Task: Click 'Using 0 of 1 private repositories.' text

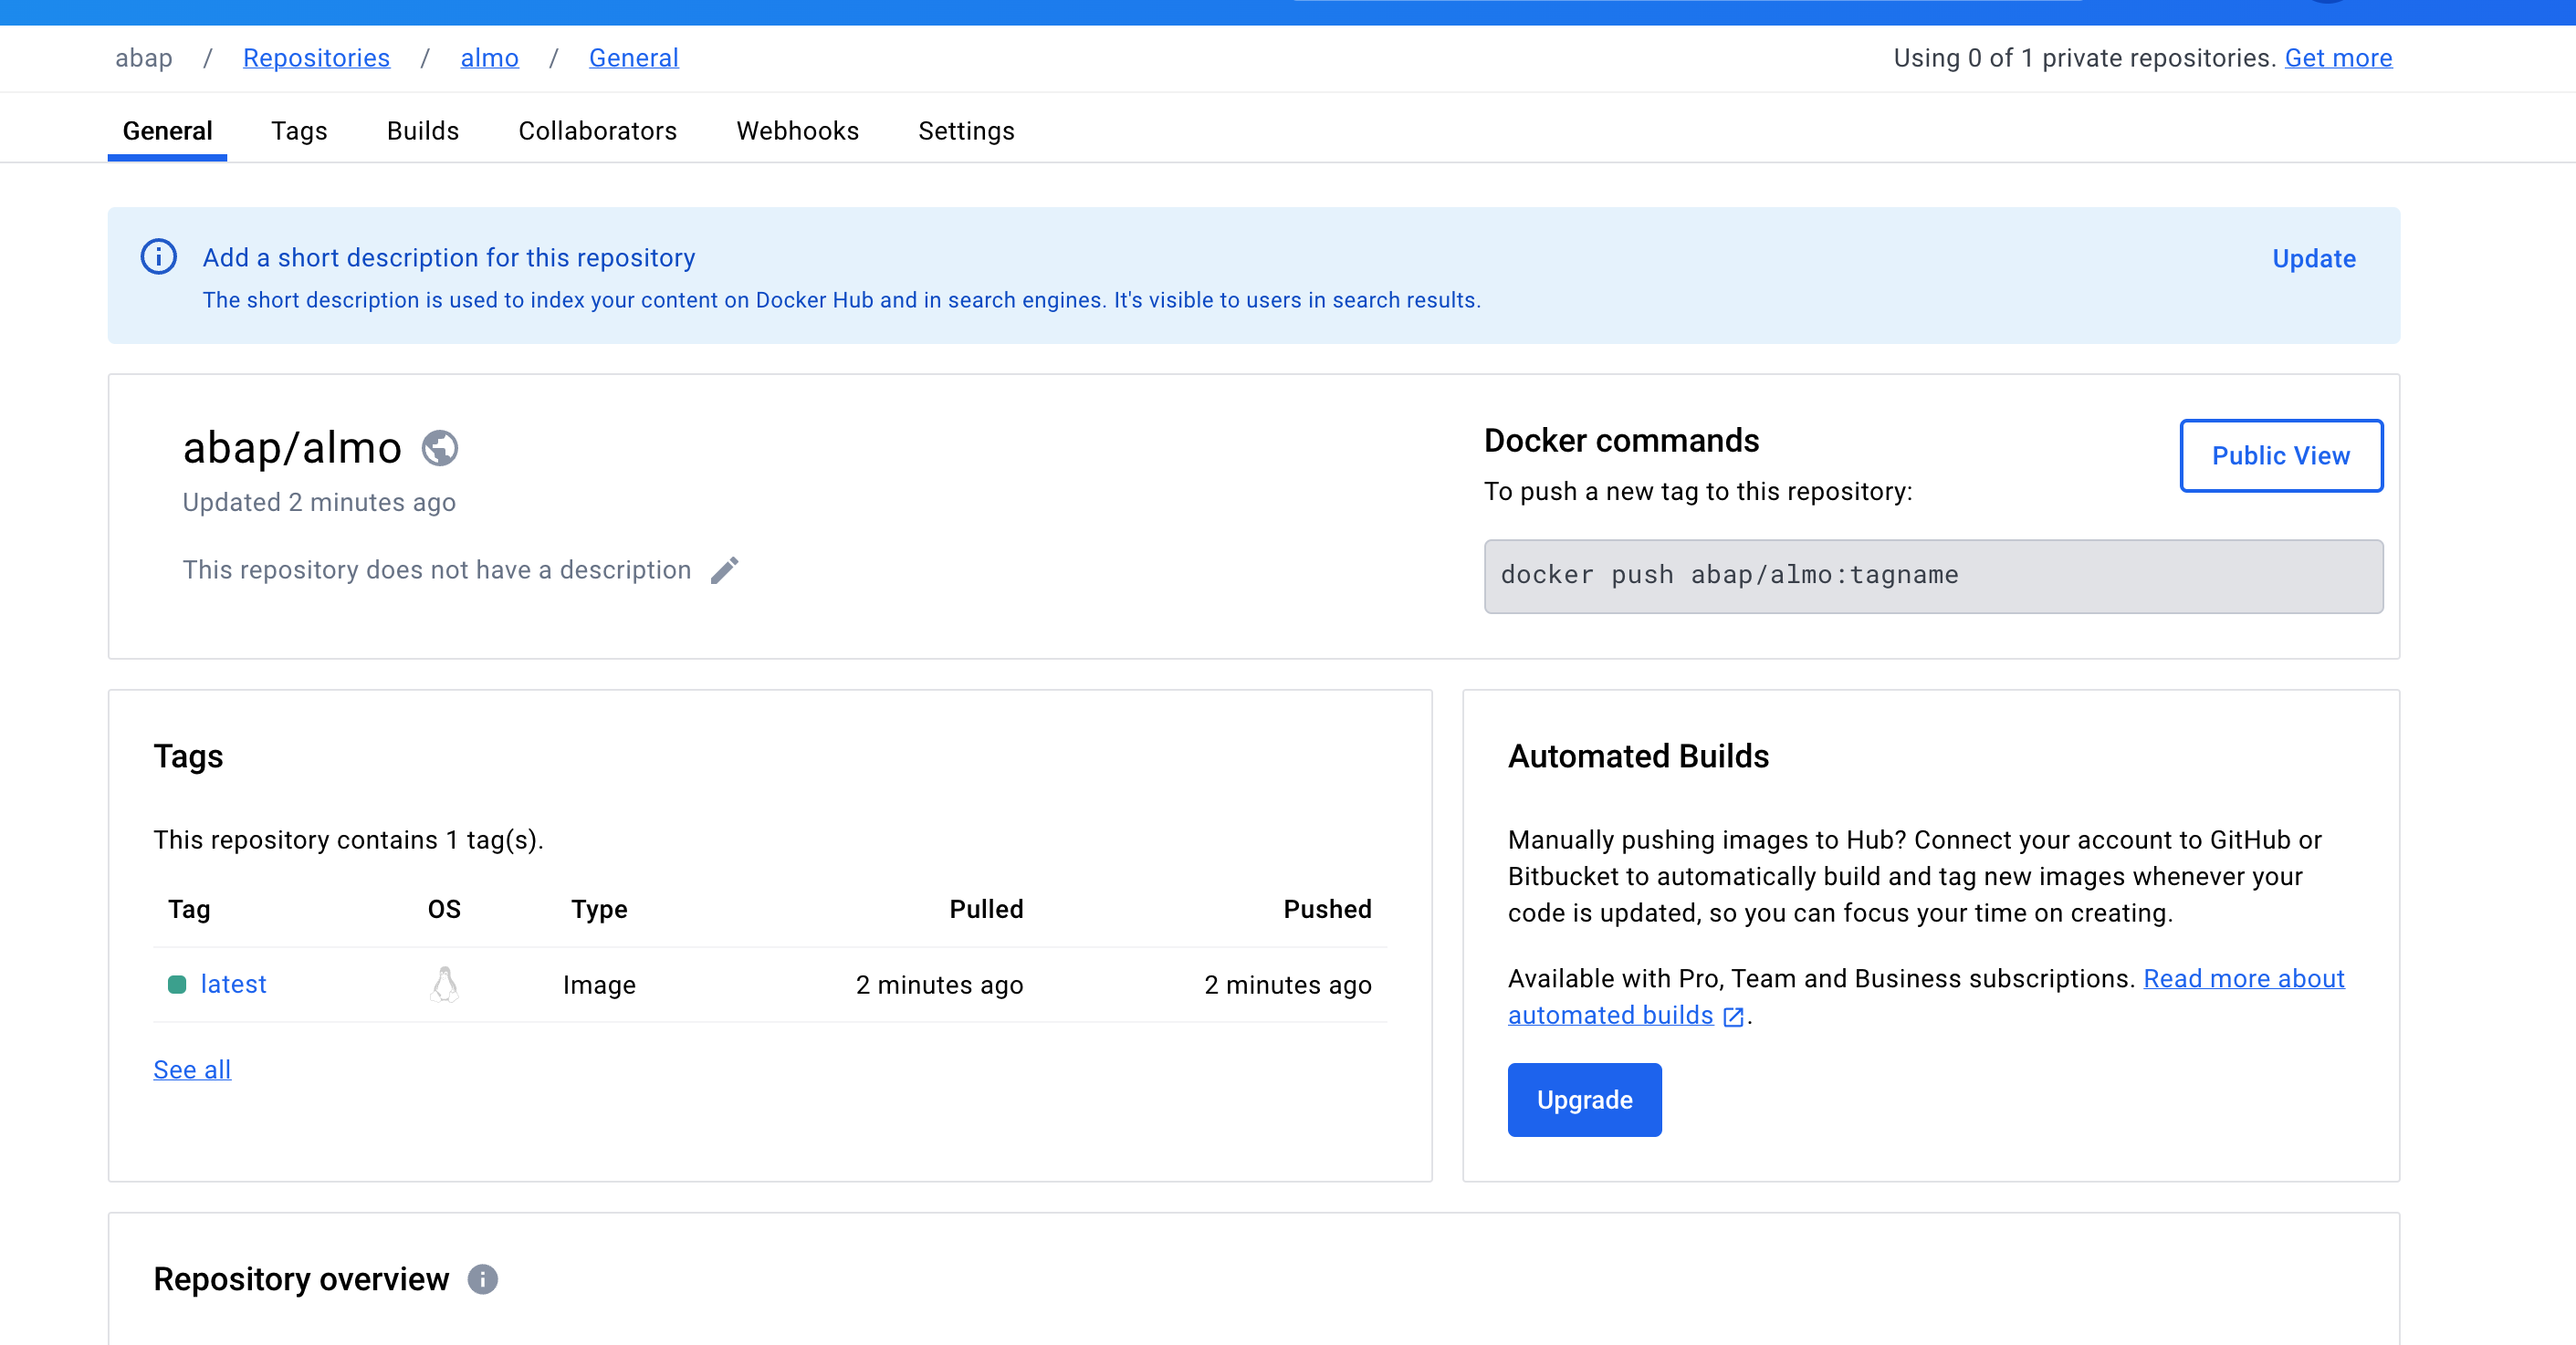Action: point(2084,58)
